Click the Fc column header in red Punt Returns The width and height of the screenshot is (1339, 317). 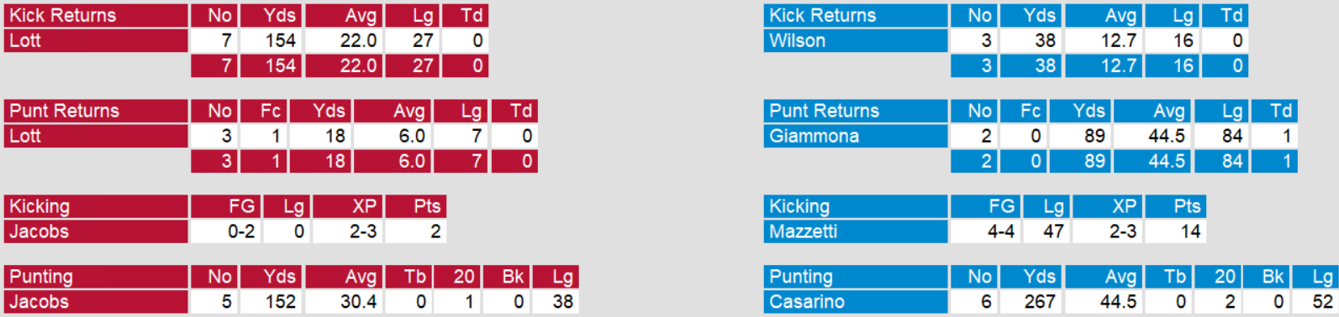(x=263, y=111)
